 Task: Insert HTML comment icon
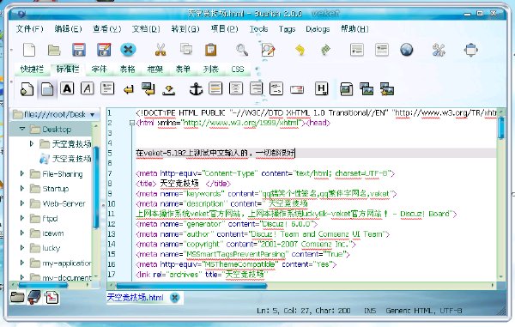tap(276, 88)
